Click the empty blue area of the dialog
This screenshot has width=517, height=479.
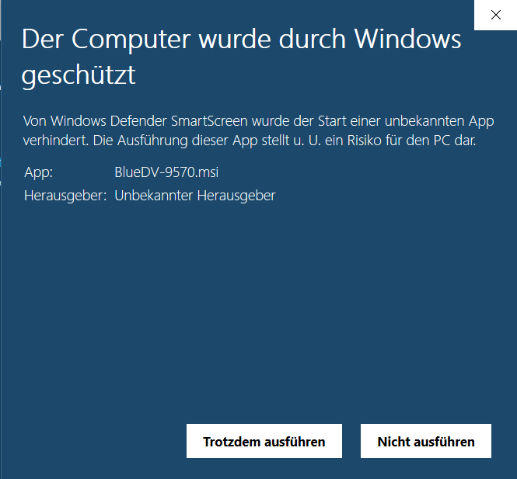click(x=257, y=313)
